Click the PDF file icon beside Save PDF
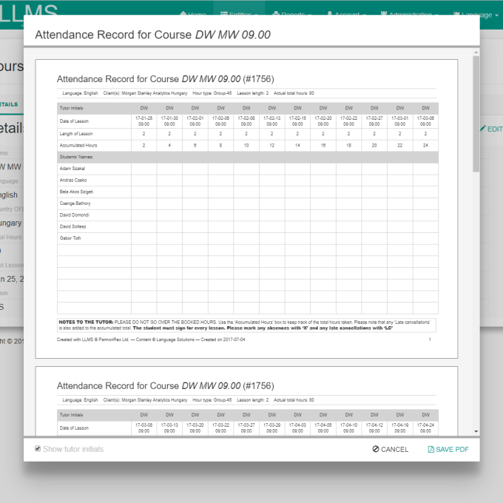Image resolution: width=503 pixels, height=503 pixels. [431, 449]
